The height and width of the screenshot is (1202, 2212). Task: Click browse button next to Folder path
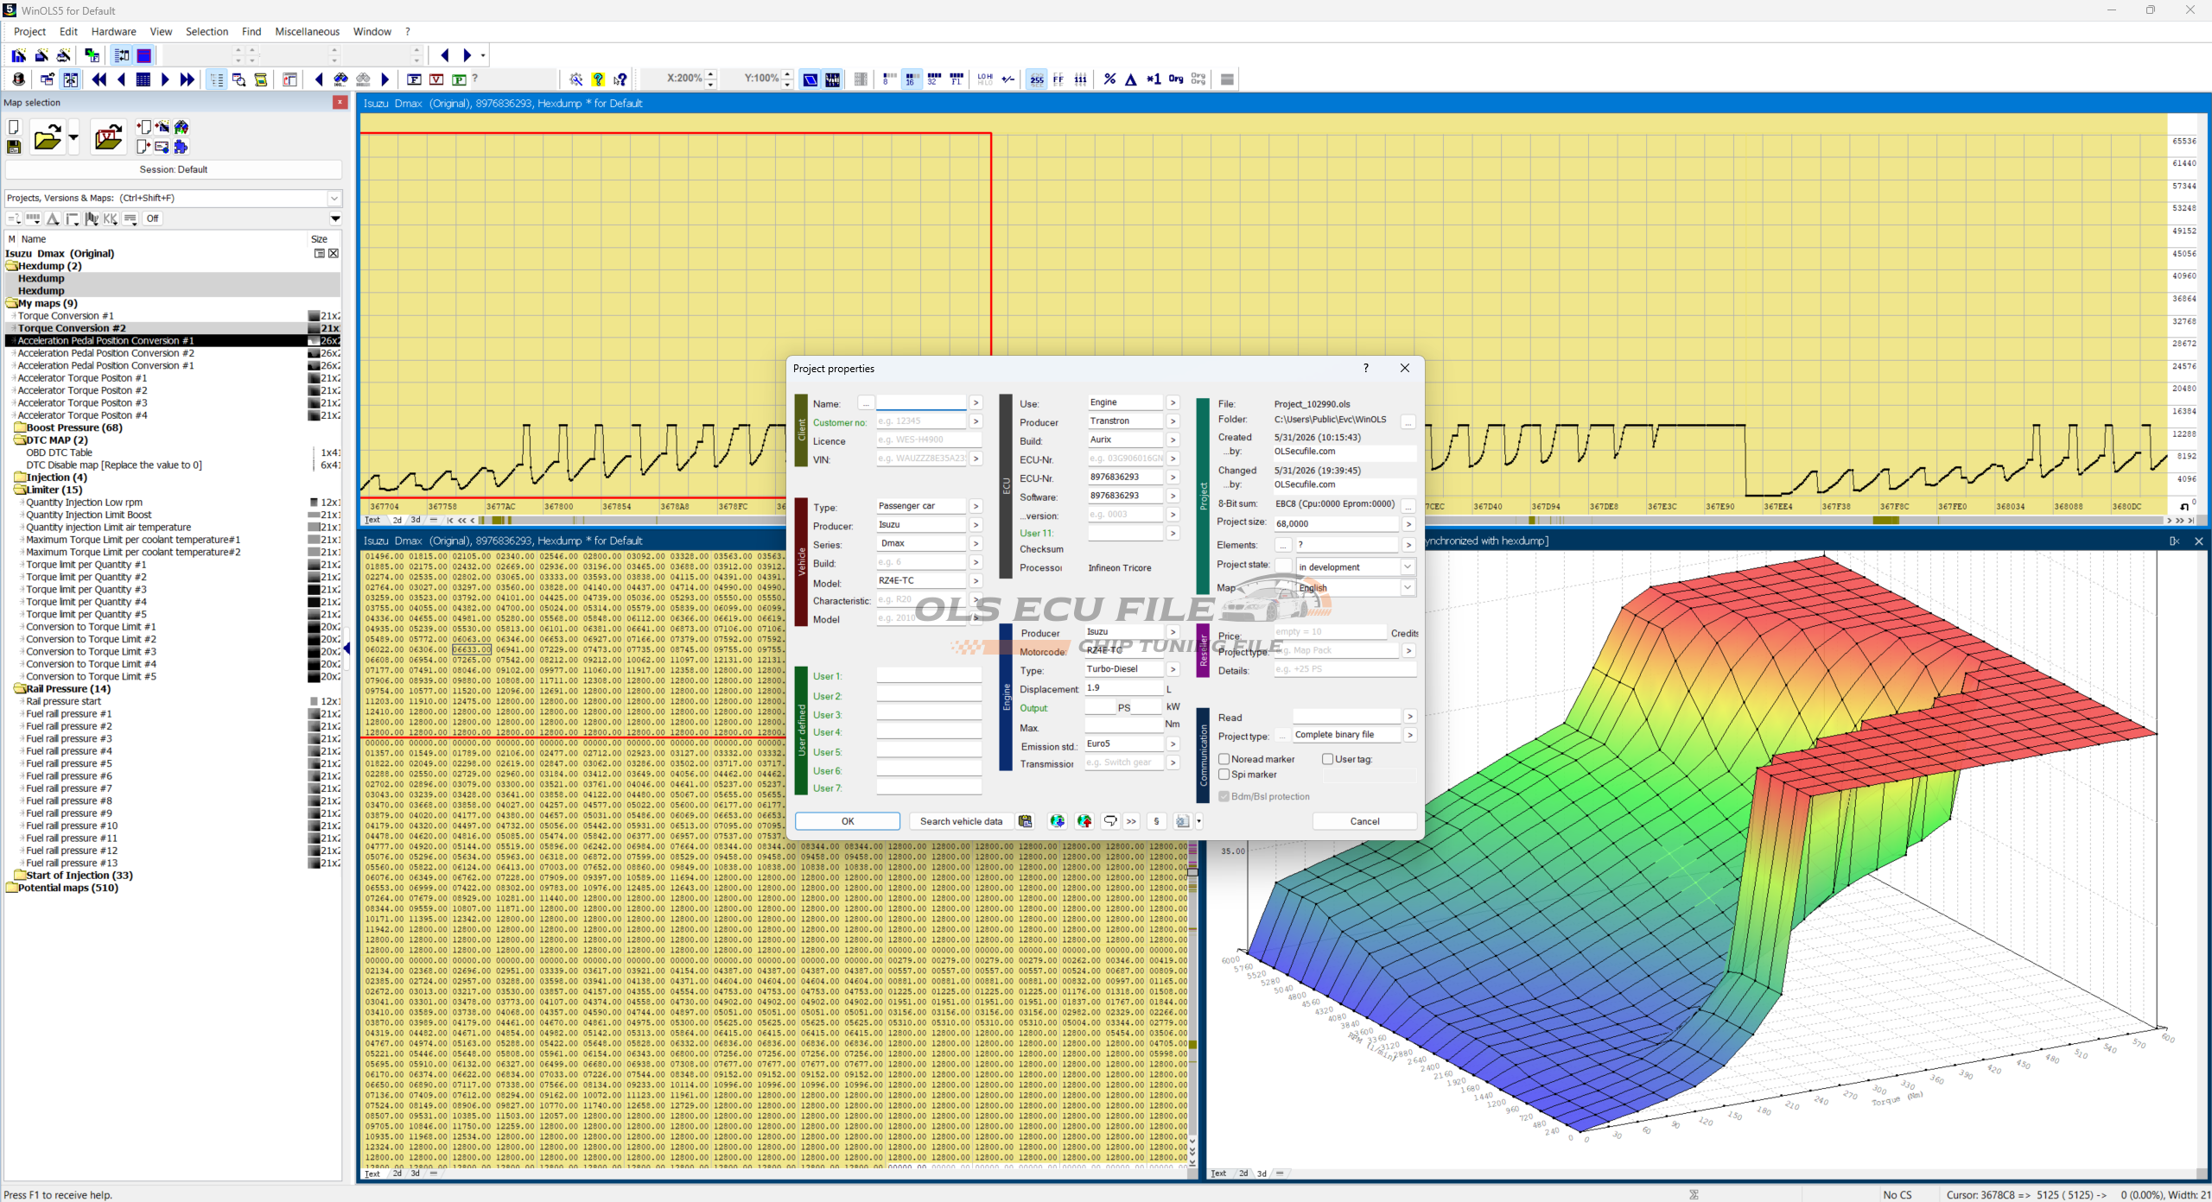tap(1408, 421)
